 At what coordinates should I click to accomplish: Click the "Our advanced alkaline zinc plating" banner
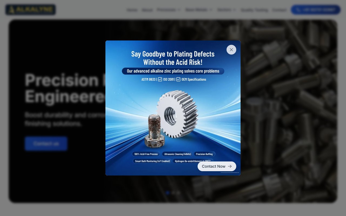173,71
